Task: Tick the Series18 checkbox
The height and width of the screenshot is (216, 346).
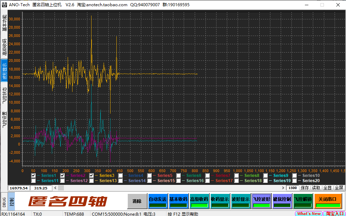Action: click(236, 181)
